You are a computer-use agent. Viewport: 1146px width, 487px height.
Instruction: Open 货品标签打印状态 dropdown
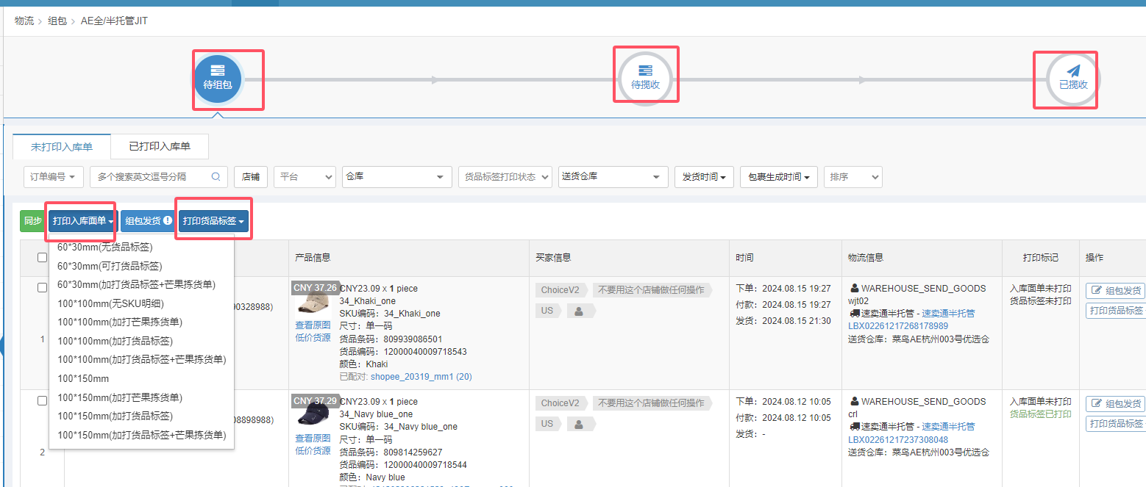coord(505,177)
